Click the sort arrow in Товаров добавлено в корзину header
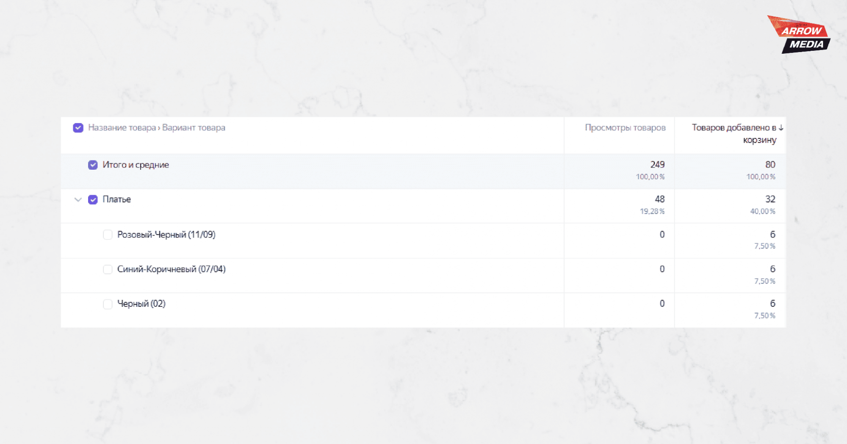The height and width of the screenshot is (444, 847). point(781,128)
